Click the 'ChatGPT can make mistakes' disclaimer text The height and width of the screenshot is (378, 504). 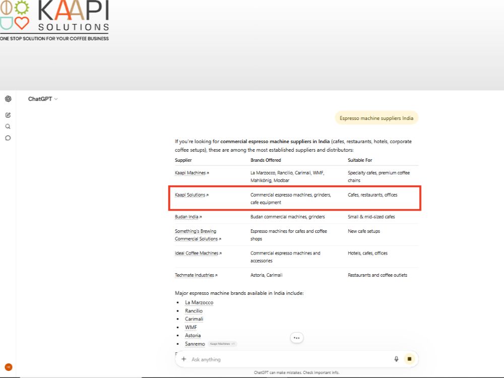click(297, 372)
